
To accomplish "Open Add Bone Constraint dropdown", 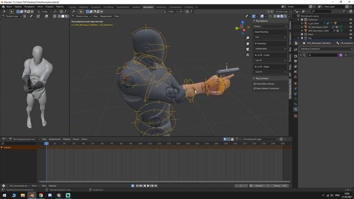I will 326,49.
